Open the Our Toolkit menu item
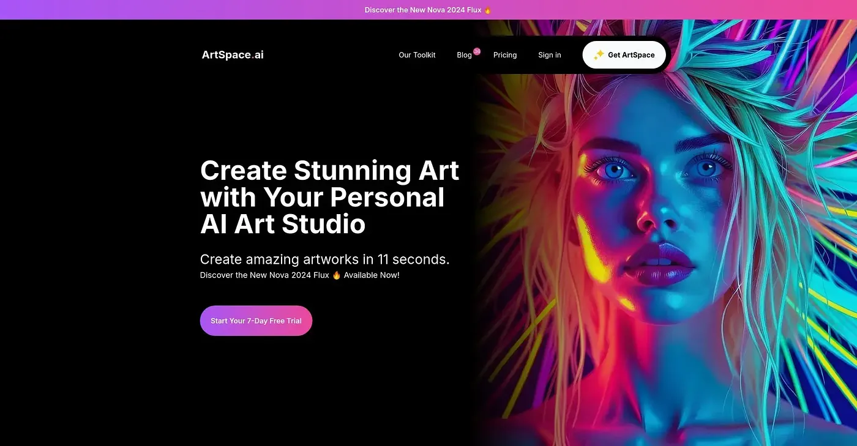This screenshot has height=446, width=857. 417,55
